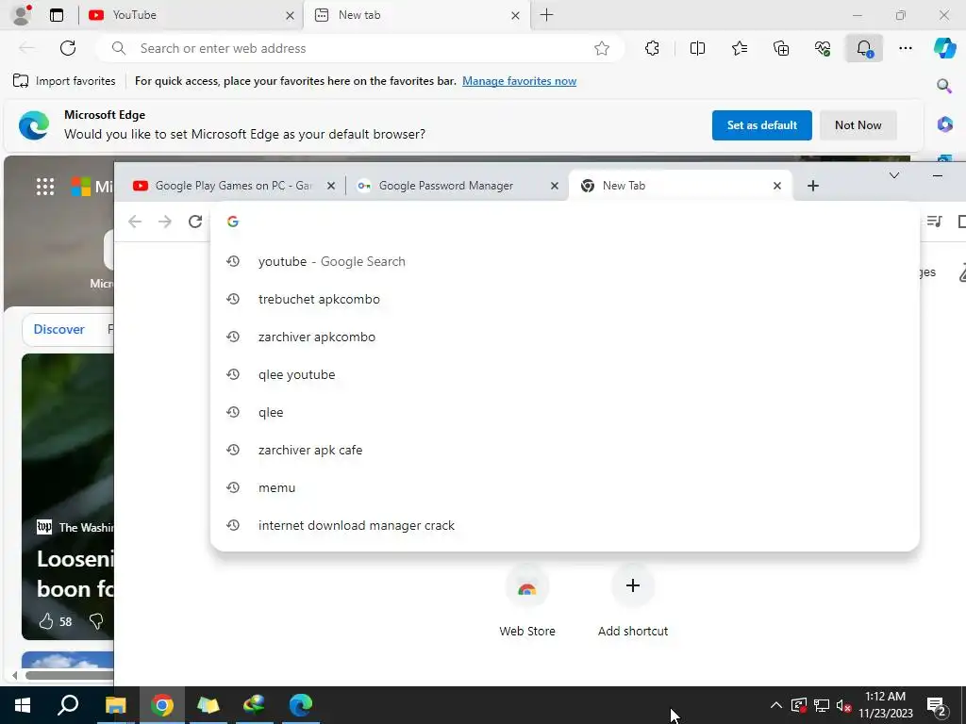The width and height of the screenshot is (966, 724).
Task: Open the taskbar clock showing 1:12 AM
Action: [885, 705]
